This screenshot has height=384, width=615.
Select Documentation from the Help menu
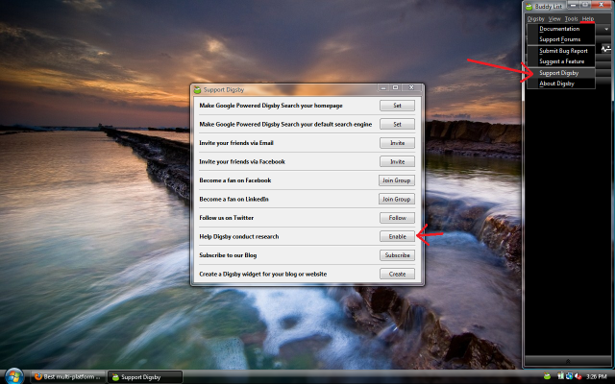click(561, 29)
